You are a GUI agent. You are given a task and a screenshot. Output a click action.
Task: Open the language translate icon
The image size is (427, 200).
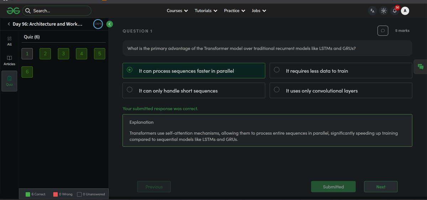[x=372, y=11]
